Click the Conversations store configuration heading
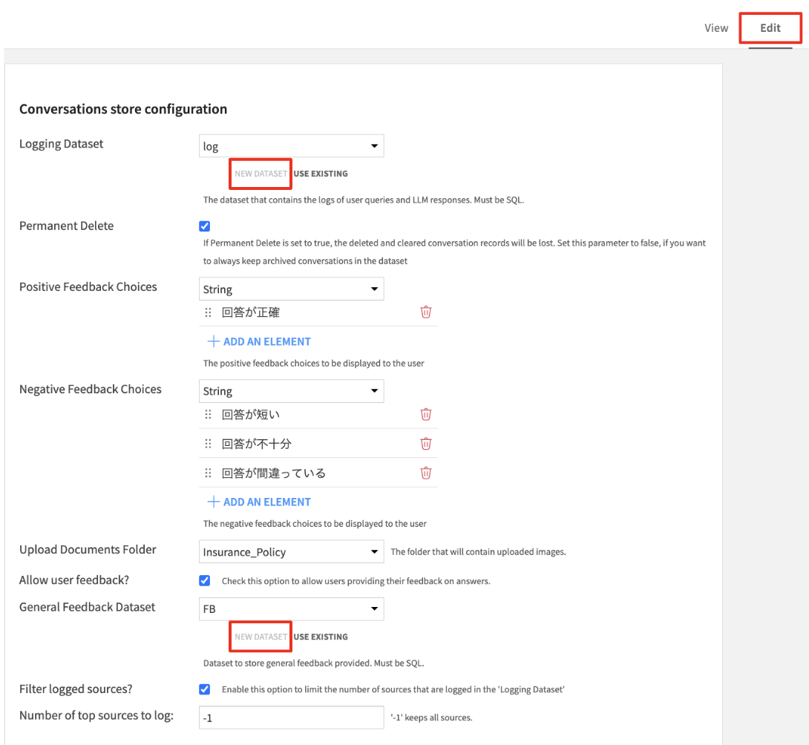Image resolution: width=809 pixels, height=745 pixels. click(123, 109)
